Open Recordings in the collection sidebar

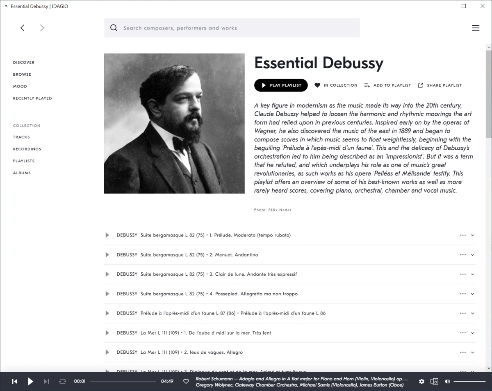click(27, 149)
